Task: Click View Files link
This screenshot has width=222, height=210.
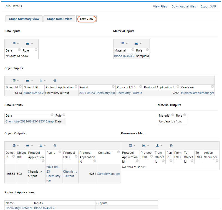Action: tap(160, 6)
